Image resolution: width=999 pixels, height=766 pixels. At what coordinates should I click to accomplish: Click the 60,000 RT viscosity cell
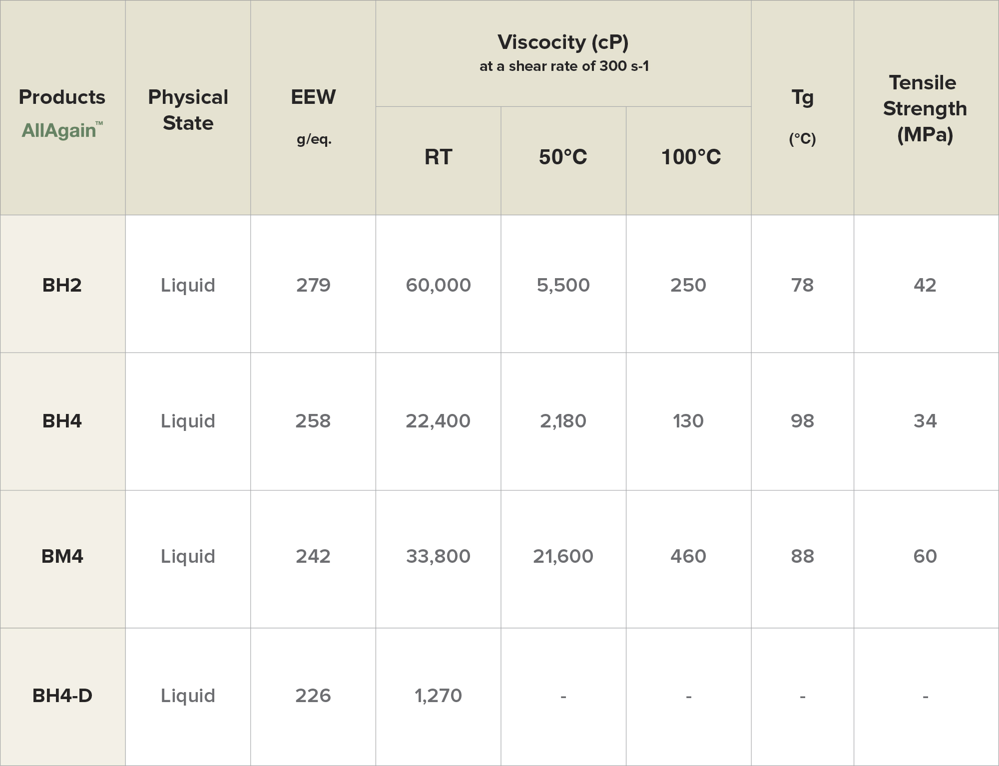(x=438, y=285)
